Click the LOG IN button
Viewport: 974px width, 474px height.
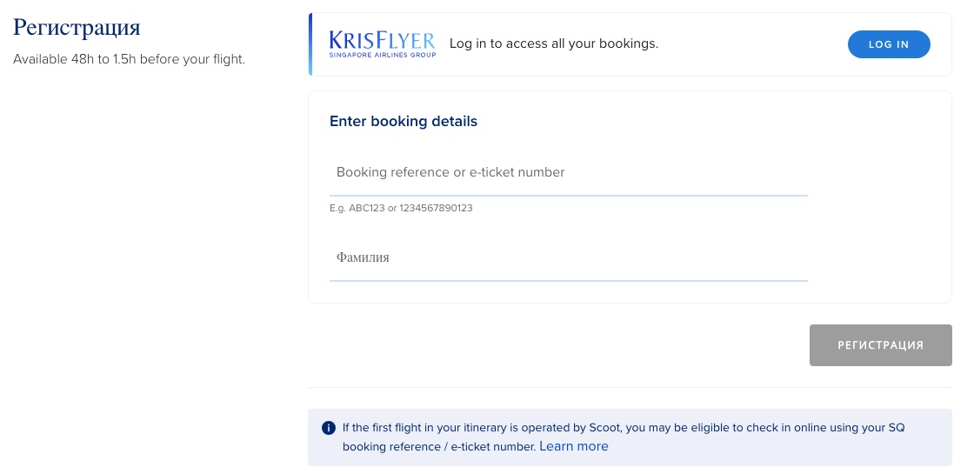pos(889,44)
